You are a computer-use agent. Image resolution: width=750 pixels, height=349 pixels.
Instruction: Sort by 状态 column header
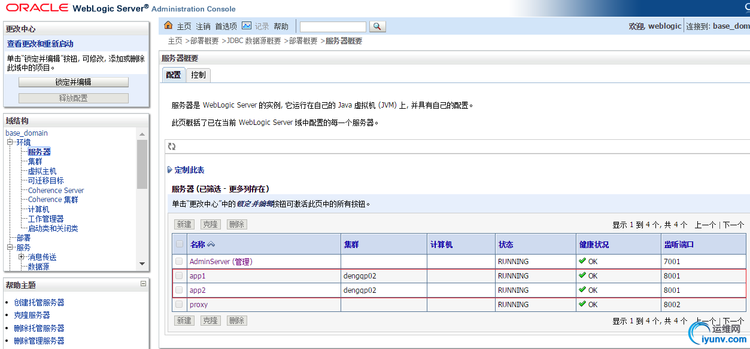tap(506, 244)
